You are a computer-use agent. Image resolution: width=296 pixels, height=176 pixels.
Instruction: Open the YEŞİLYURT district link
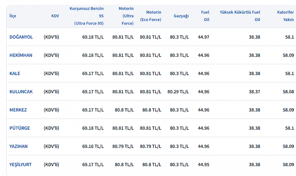coord(21,164)
